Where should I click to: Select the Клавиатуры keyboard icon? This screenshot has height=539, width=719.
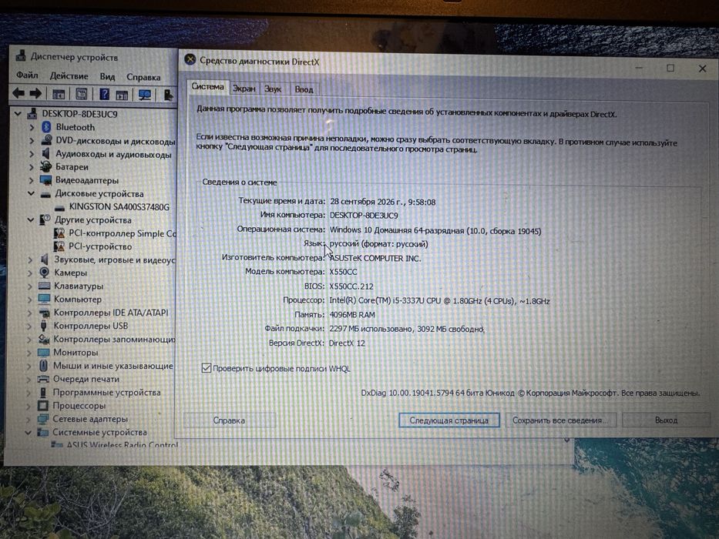(44, 286)
